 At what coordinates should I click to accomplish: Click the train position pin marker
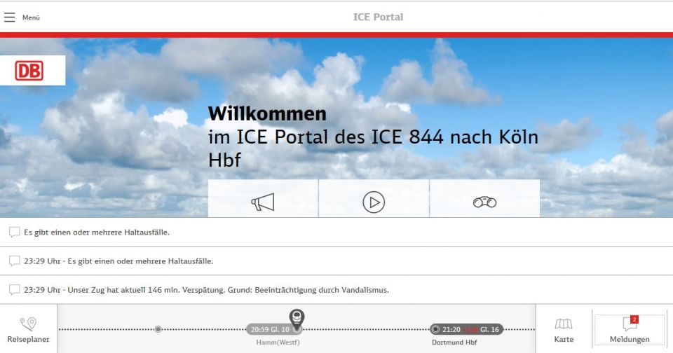pos(297,319)
